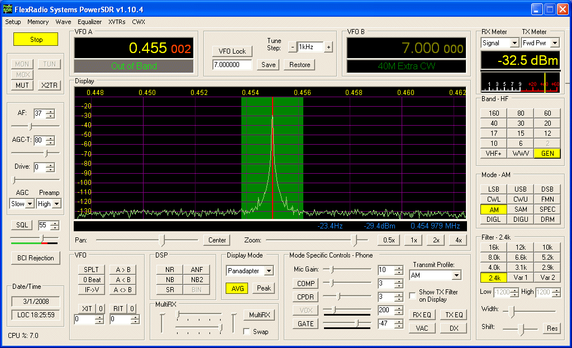572x348 pixels.
Task: Expand the AGC Slow dropdown
Action: [x=30, y=204]
